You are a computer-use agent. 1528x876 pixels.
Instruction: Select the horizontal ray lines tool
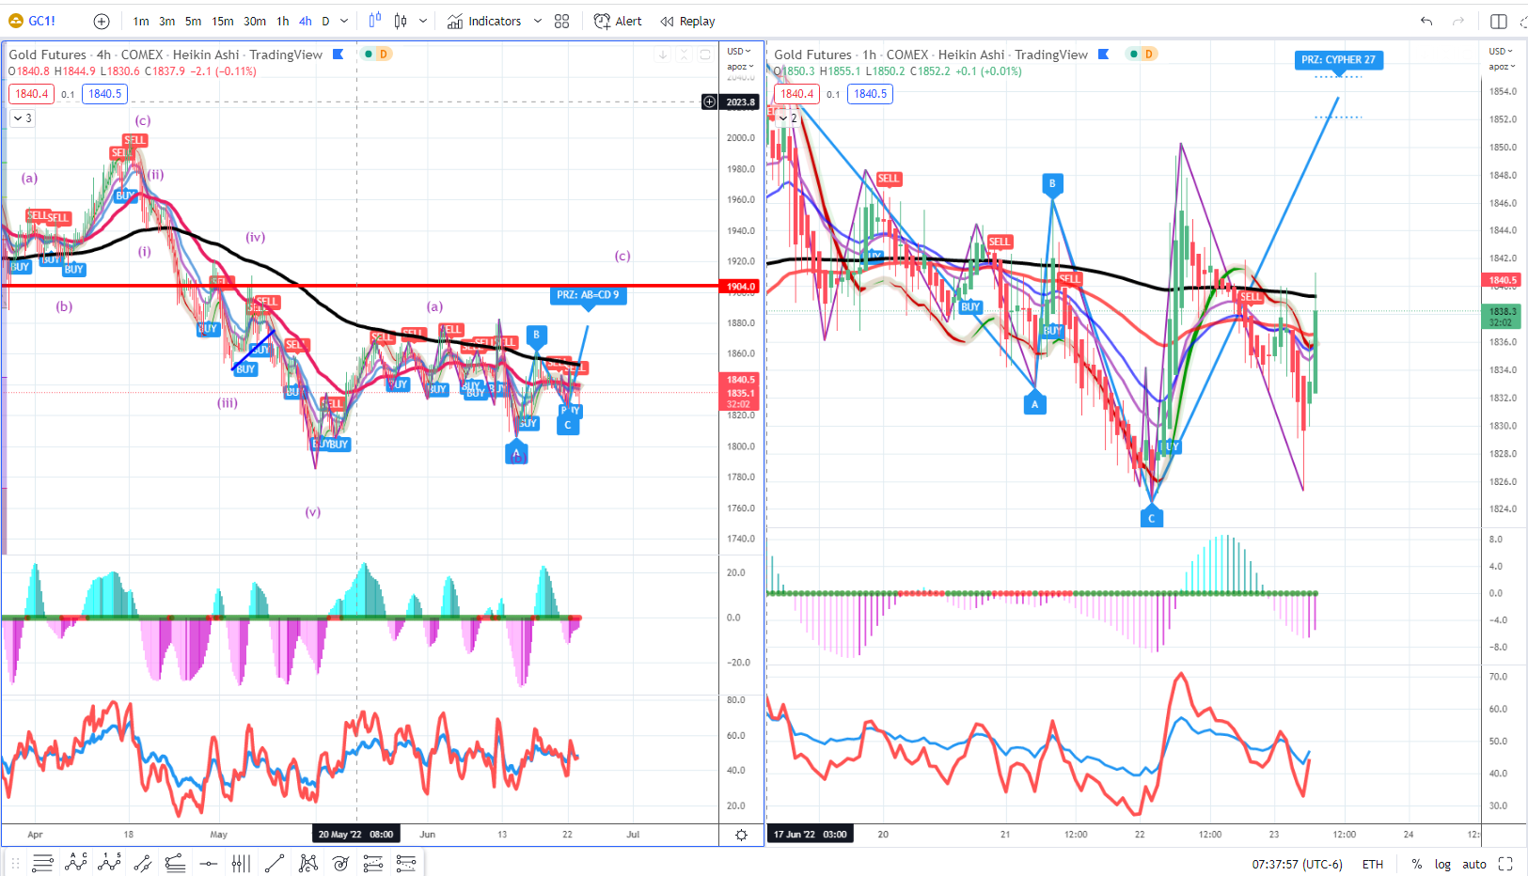pos(42,863)
